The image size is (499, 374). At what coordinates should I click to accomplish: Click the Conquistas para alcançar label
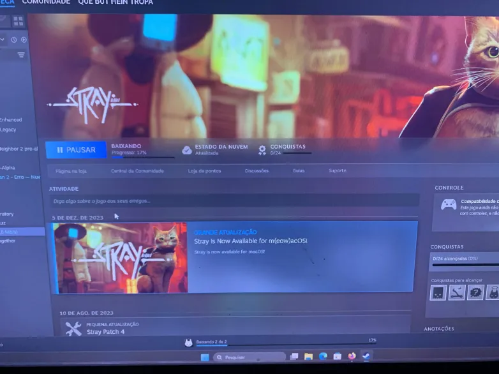[x=457, y=280]
